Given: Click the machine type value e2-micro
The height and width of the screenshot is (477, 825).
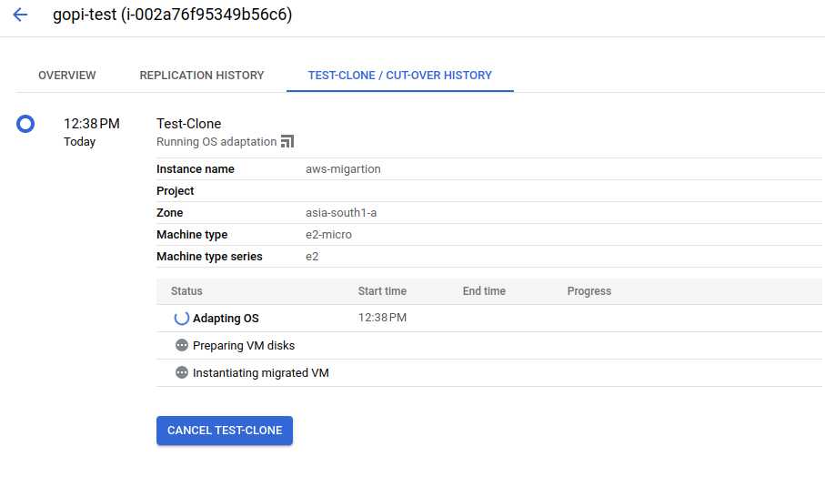Looking at the screenshot, I should click(329, 235).
